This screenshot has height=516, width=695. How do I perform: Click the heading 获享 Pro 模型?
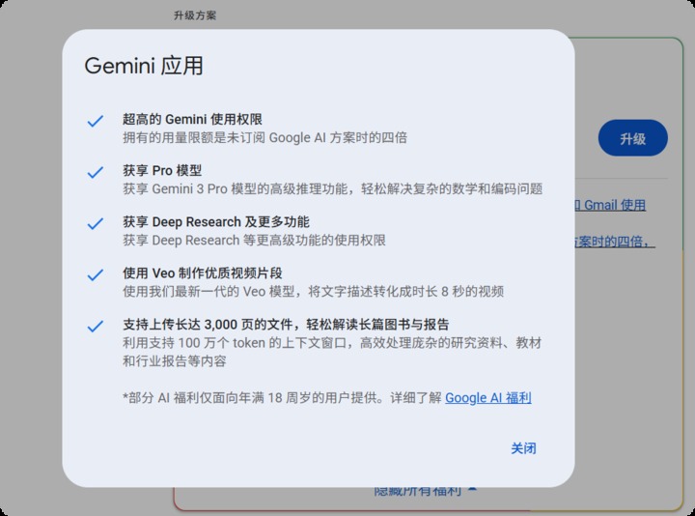162,170
